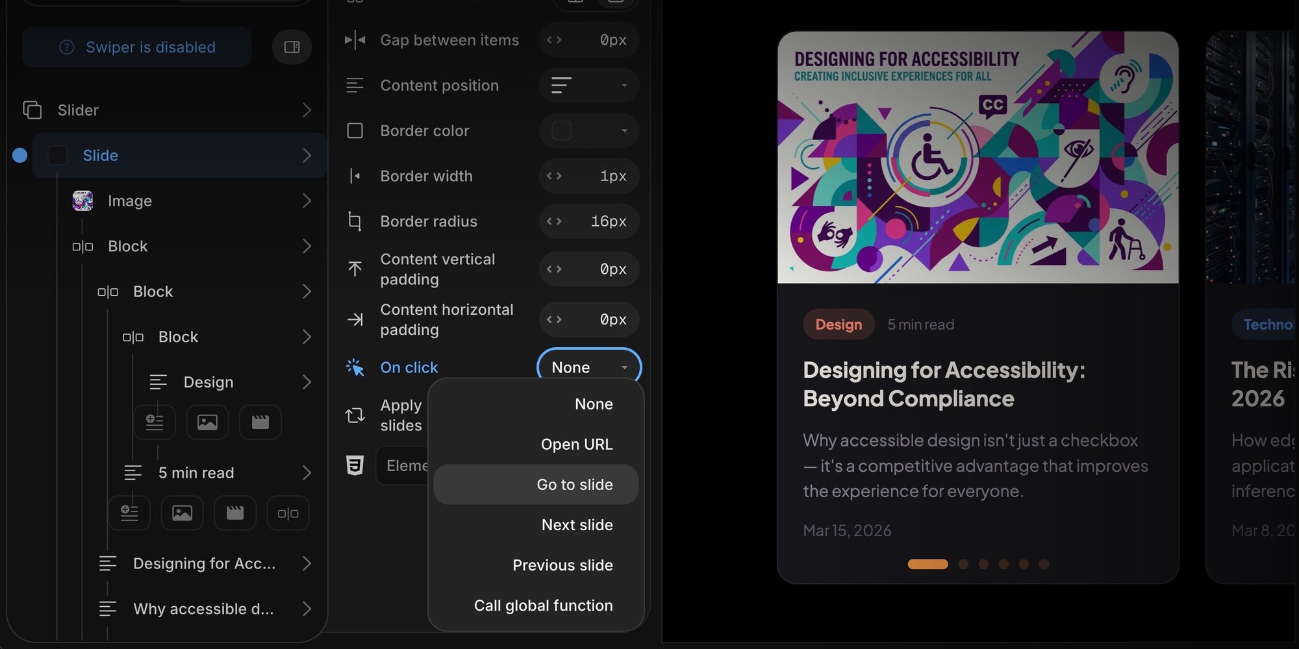
Task: Click the Swiper is disabled button
Action: pos(137,47)
